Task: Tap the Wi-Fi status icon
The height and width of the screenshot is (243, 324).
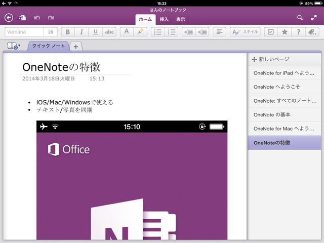Action: (x=10, y=3)
